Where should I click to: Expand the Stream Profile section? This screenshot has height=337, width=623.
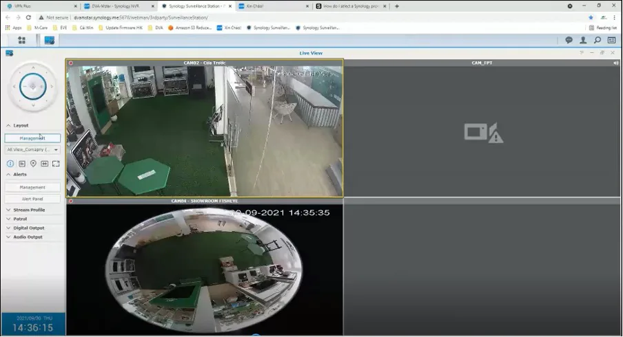(x=8, y=210)
